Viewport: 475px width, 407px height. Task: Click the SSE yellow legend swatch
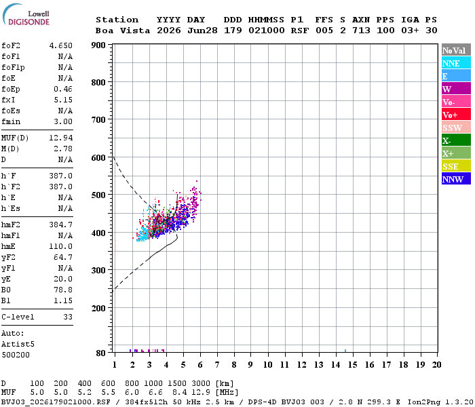coord(456,166)
